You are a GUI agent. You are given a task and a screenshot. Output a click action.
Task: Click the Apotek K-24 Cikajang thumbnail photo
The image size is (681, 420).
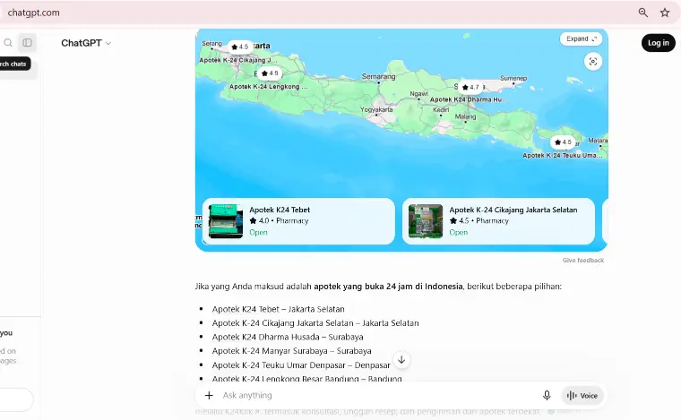tap(426, 221)
